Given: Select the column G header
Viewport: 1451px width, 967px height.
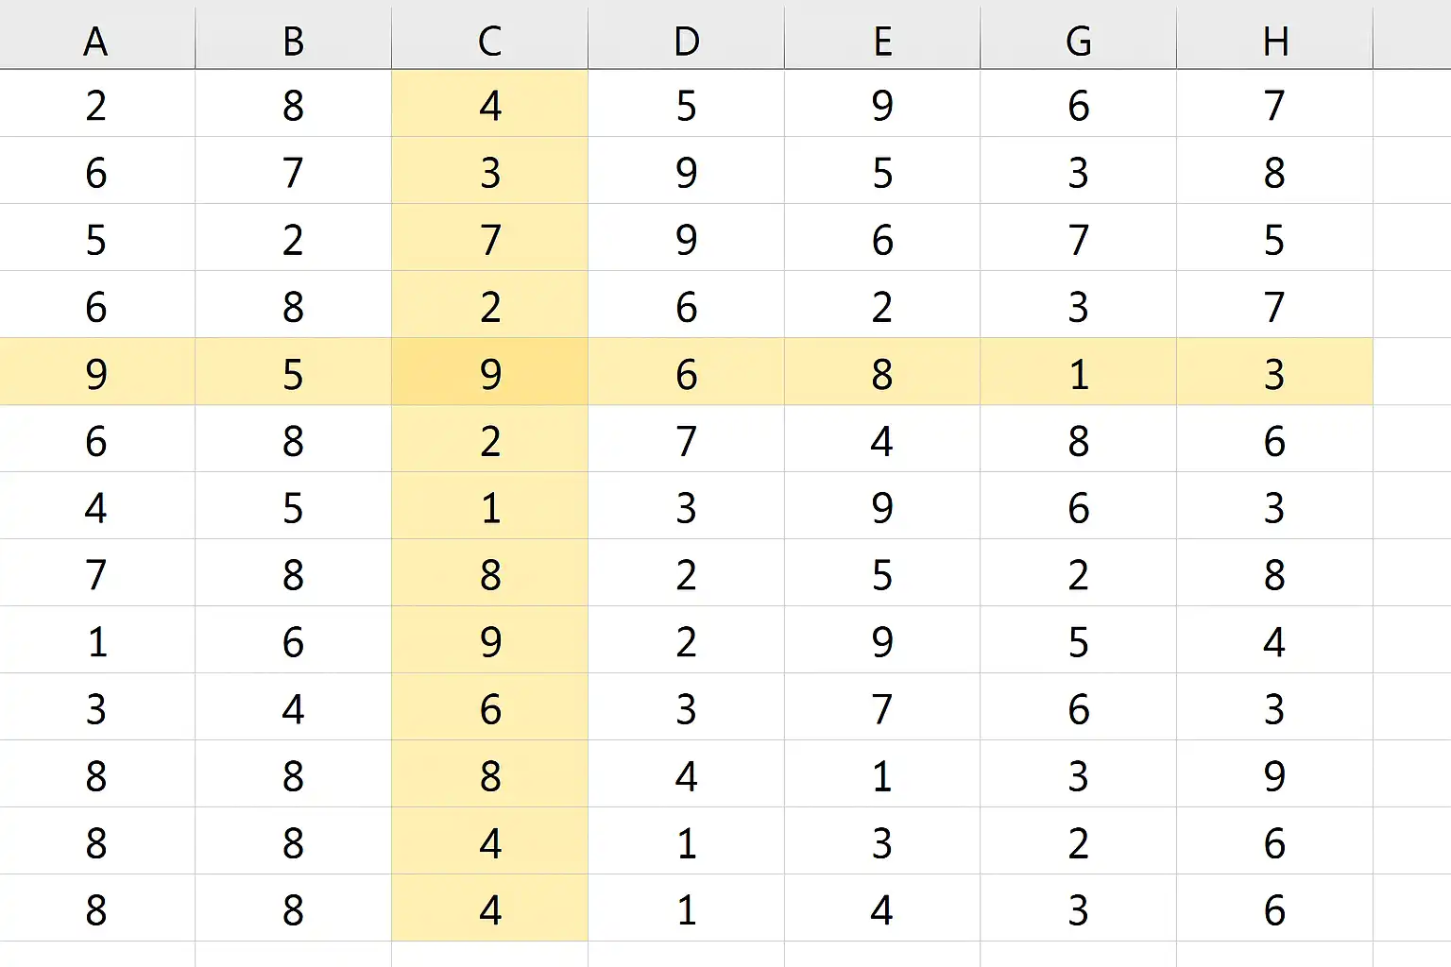Looking at the screenshot, I should click(x=1079, y=42).
